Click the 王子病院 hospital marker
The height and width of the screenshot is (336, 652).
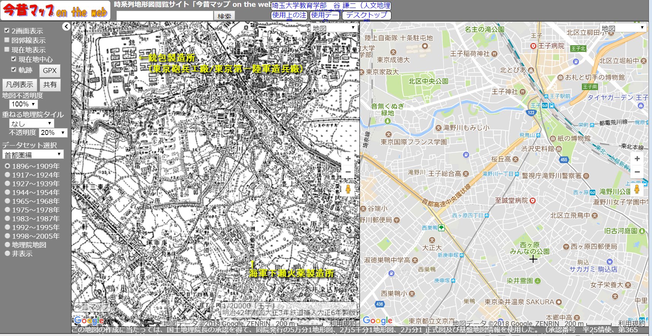[533, 46]
